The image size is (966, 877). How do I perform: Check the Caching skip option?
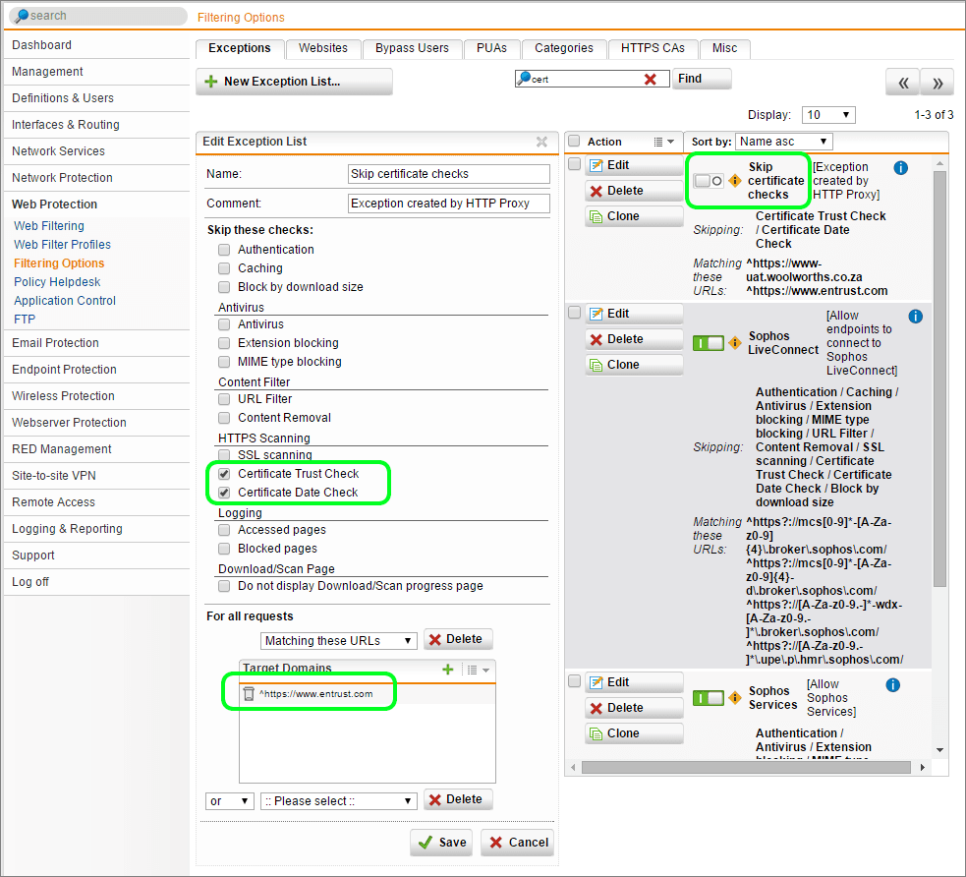click(x=224, y=268)
